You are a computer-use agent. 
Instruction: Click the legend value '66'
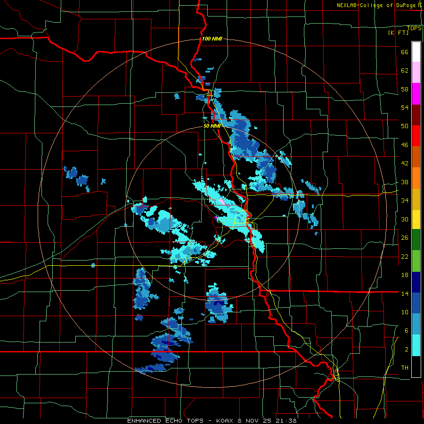(405, 52)
